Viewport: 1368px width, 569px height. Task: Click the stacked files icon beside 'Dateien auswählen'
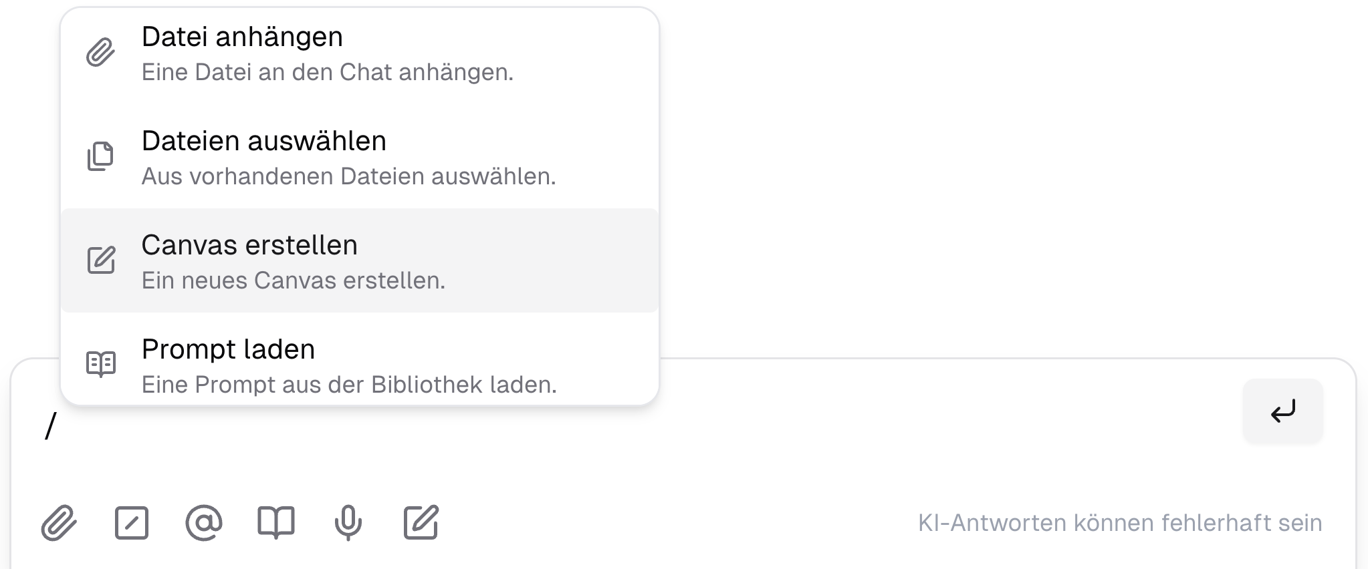click(100, 157)
